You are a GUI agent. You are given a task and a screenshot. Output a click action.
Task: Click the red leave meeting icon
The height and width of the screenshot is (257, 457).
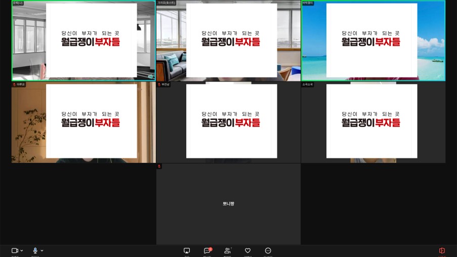442,250
